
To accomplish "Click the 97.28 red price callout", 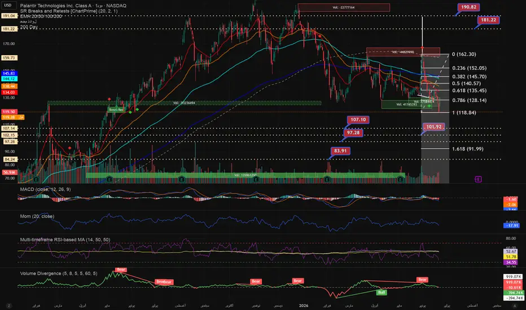I will [353, 132].
